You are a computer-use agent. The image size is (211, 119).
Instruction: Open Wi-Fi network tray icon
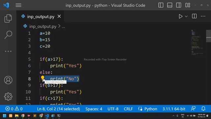pos(188,116)
